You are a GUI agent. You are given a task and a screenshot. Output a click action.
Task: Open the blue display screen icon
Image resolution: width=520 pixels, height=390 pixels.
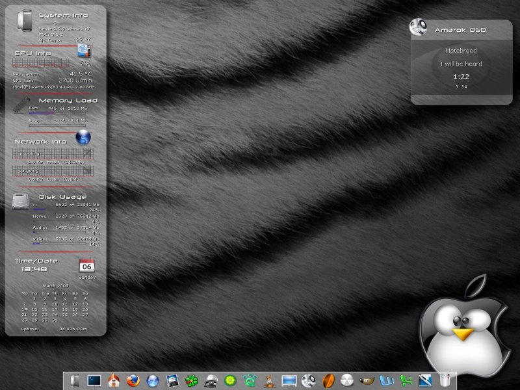click(x=289, y=381)
